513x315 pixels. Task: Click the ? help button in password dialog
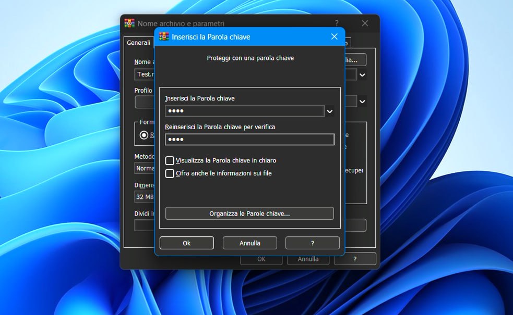coord(312,243)
